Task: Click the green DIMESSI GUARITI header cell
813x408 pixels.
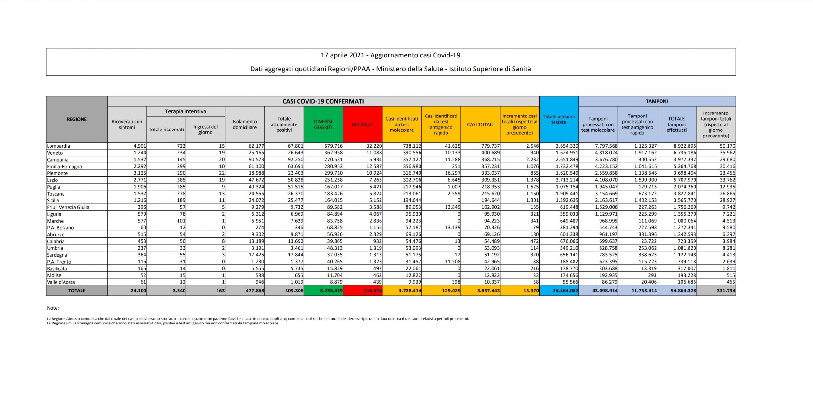Action: [x=323, y=124]
